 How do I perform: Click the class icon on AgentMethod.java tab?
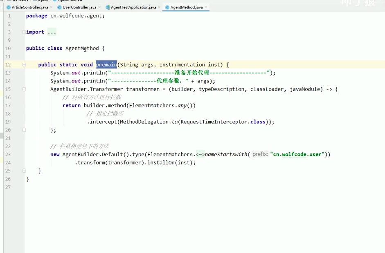point(167,7)
